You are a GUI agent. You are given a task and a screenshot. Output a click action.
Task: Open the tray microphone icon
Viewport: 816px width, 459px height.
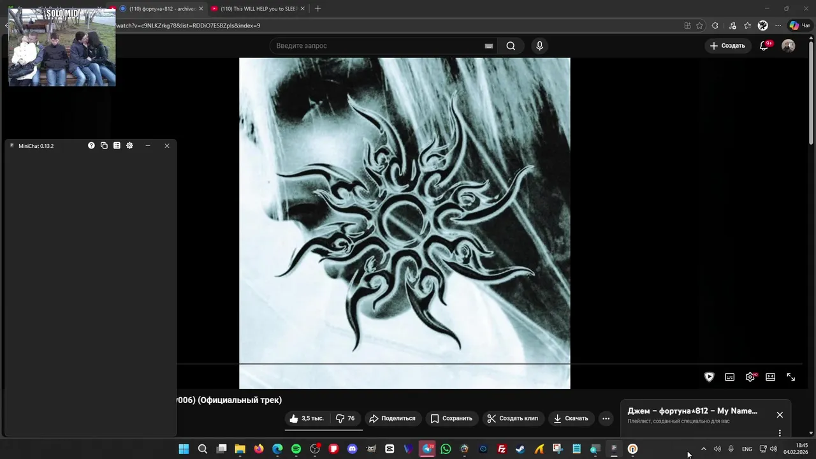coord(731,449)
